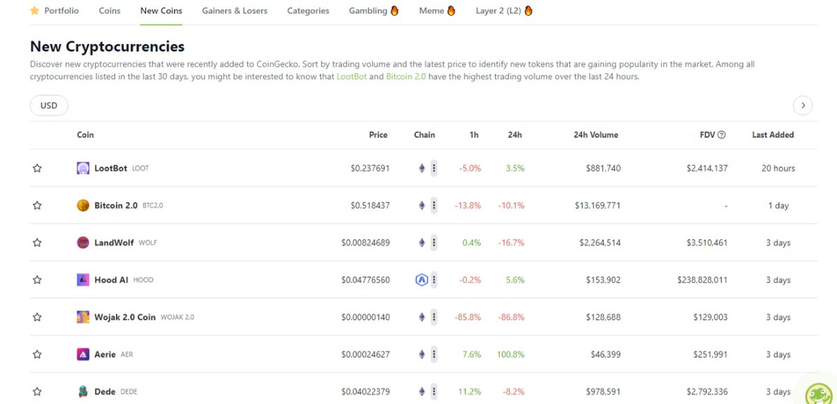Screen dimensions: 837x404
Task: Open the Meme tab
Action: pos(437,10)
